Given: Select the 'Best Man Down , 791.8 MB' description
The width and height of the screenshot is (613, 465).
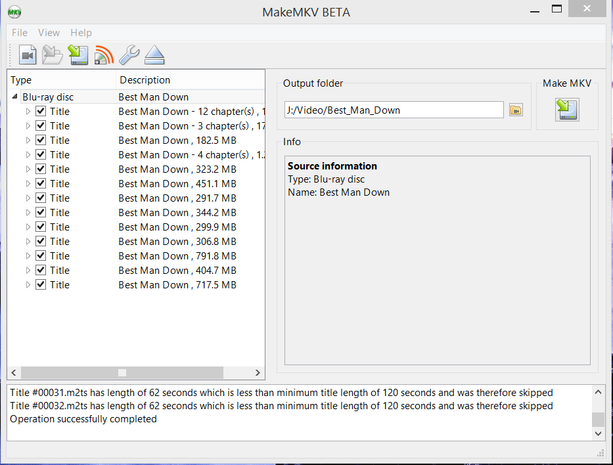Looking at the screenshot, I should 177,256.
